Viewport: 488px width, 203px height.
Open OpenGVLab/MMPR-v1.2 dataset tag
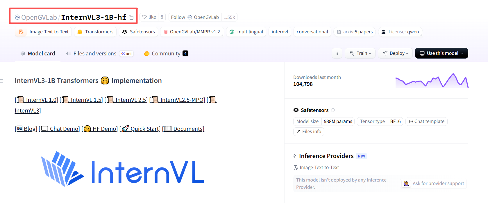click(x=192, y=32)
